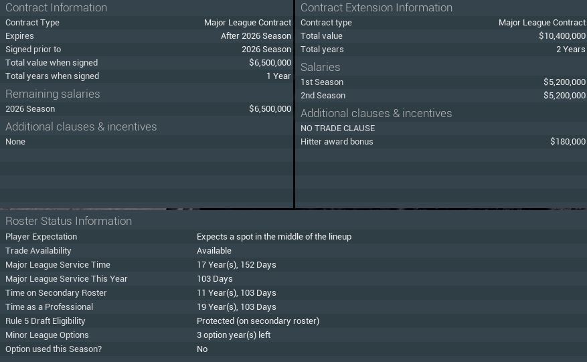Click the Hitter award bonus label

pos(337,142)
